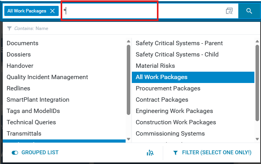Choose Engineering Work Packages option

(x=174, y=111)
